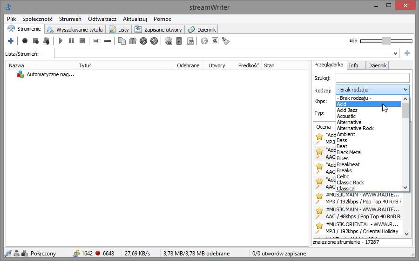Stop playback with the square stop icon
419x261 pixels.
(x=82, y=41)
